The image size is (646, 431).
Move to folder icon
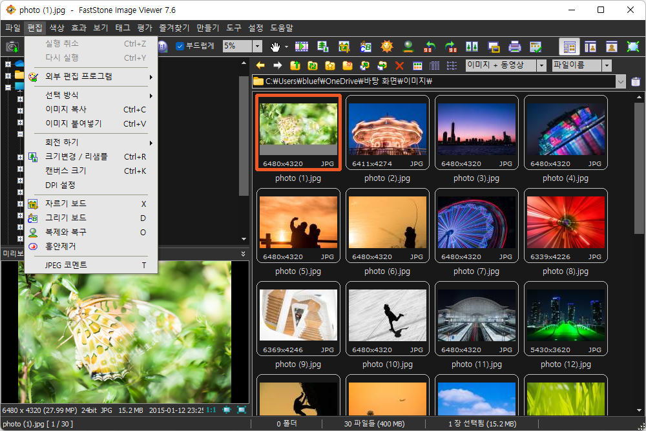(x=382, y=65)
